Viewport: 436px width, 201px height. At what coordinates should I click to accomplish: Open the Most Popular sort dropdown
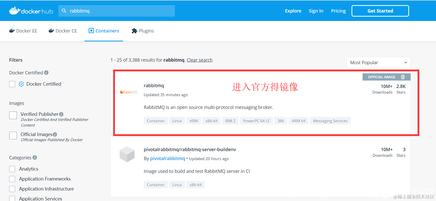click(378, 63)
